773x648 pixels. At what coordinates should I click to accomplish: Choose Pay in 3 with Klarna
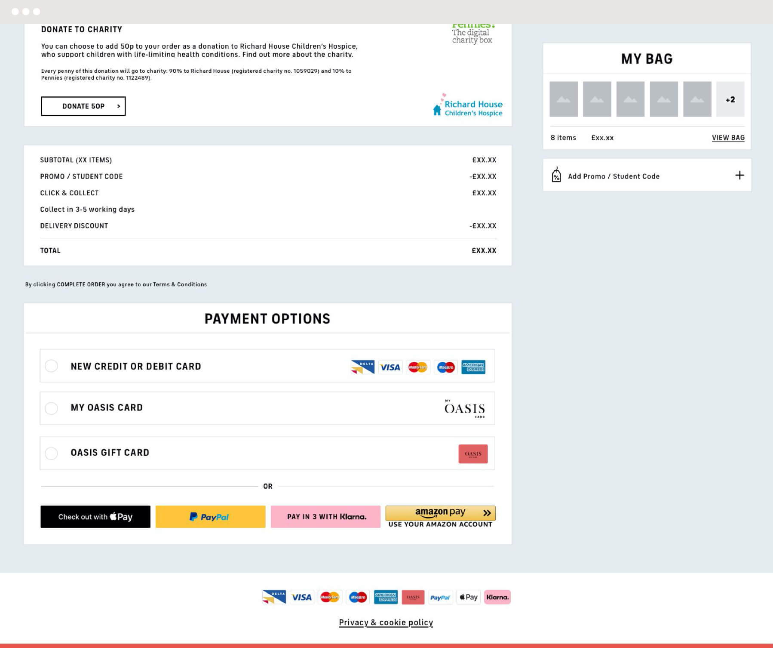coord(325,517)
